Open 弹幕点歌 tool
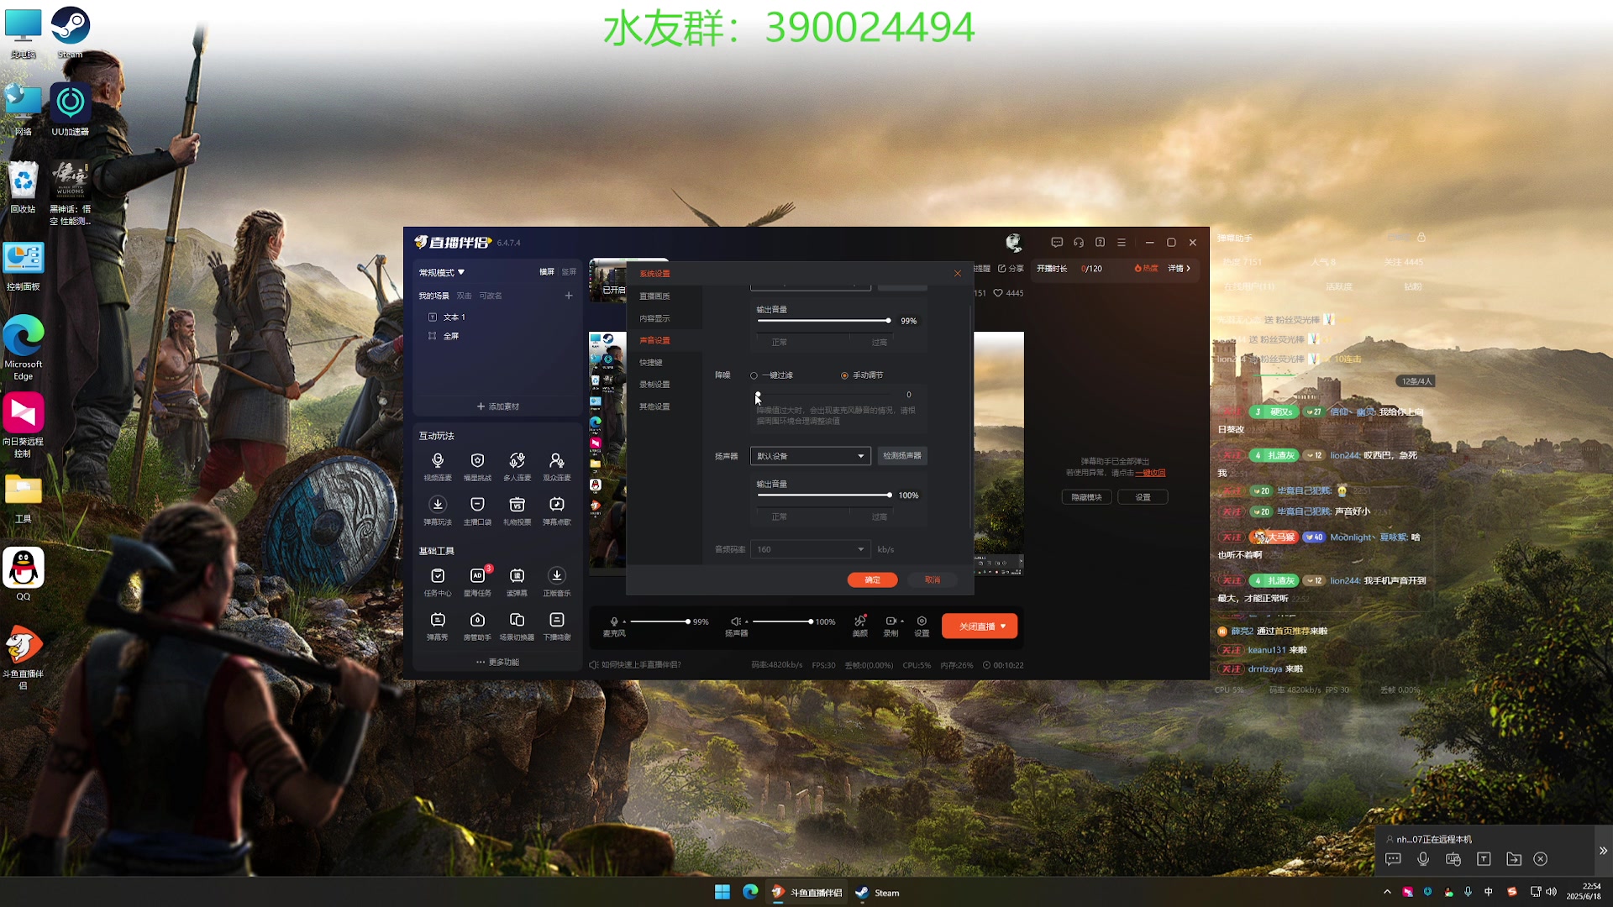The width and height of the screenshot is (1613, 907). [556, 511]
